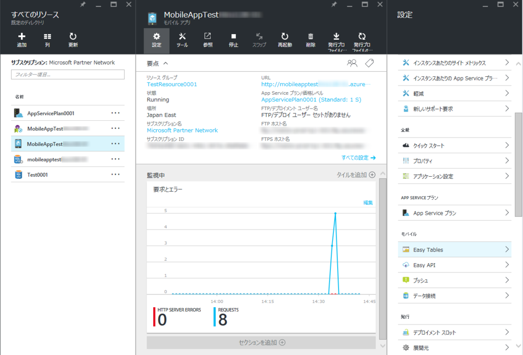Screen dimensions: 523x355
Task: Click すべての設定 link
Action: coord(358,158)
